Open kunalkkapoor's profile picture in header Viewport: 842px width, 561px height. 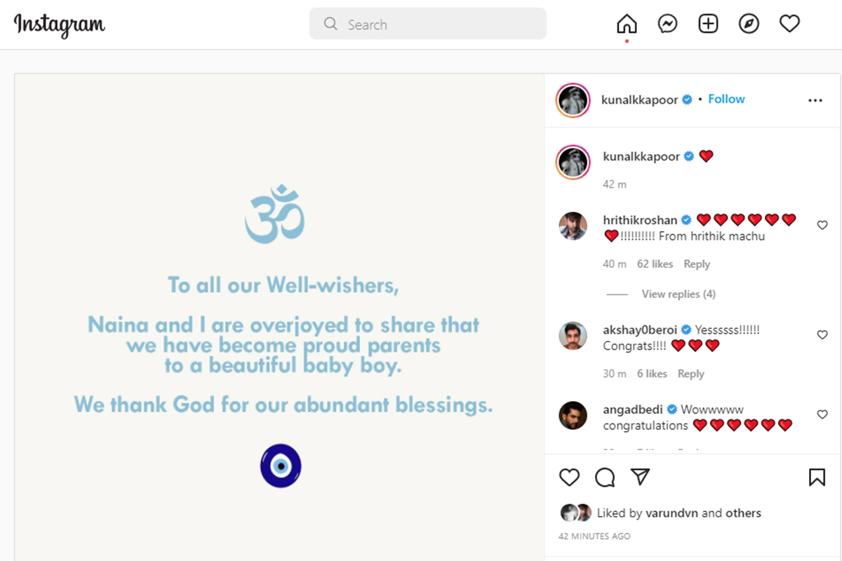[x=573, y=100]
